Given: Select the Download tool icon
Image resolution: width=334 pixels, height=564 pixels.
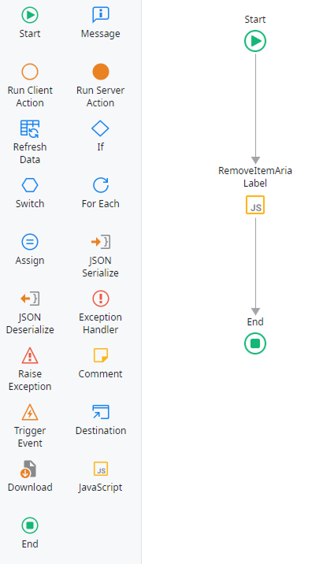Looking at the screenshot, I should [28, 469].
